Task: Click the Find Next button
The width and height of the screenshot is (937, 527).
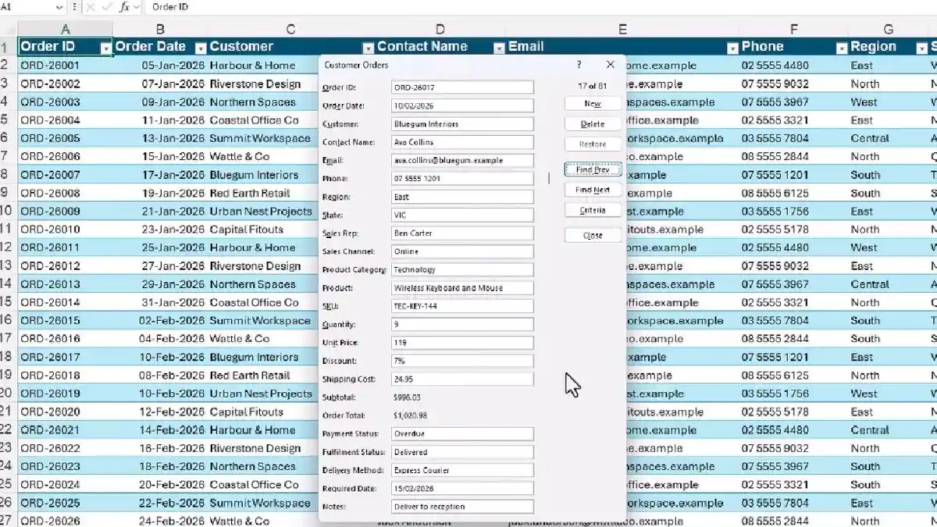Action: tap(593, 190)
